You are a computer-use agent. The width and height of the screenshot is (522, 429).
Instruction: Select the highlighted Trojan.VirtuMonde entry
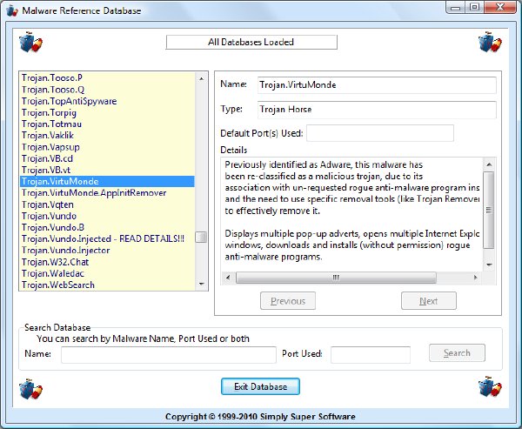coord(107,181)
